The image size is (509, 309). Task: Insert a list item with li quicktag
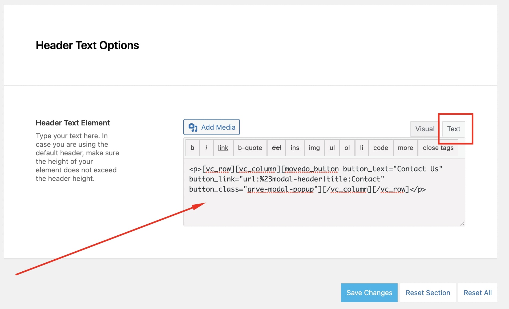point(361,148)
